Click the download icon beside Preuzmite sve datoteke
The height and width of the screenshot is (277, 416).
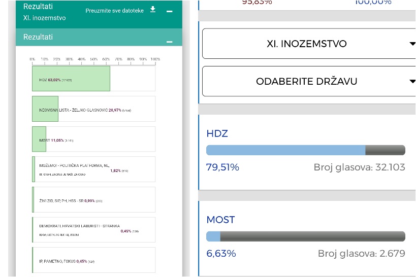point(153,10)
